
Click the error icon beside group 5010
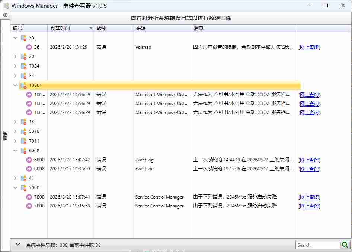23,131
